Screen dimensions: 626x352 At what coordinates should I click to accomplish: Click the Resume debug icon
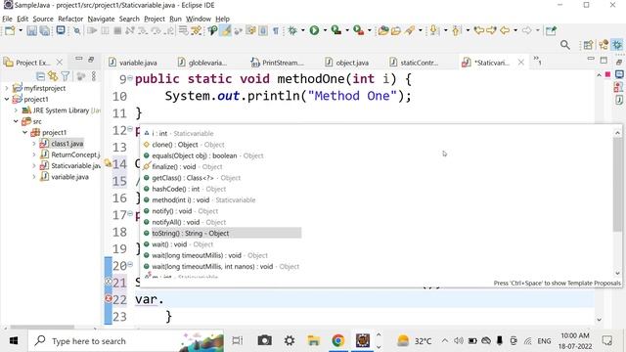[x=92, y=30]
